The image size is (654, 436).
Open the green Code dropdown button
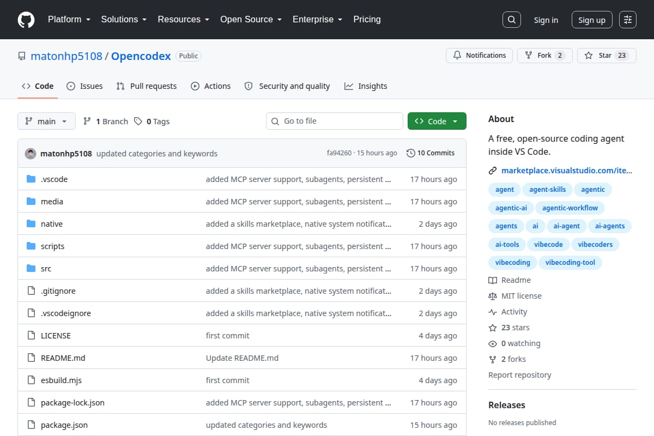[x=437, y=121]
